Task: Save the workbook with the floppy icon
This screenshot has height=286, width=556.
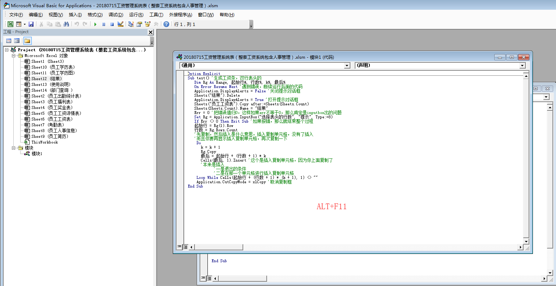Action: point(31,24)
